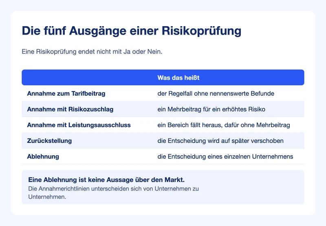Click "die Entscheidung wird auf später verschoben"

pyautogui.click(x=220, y=141)
